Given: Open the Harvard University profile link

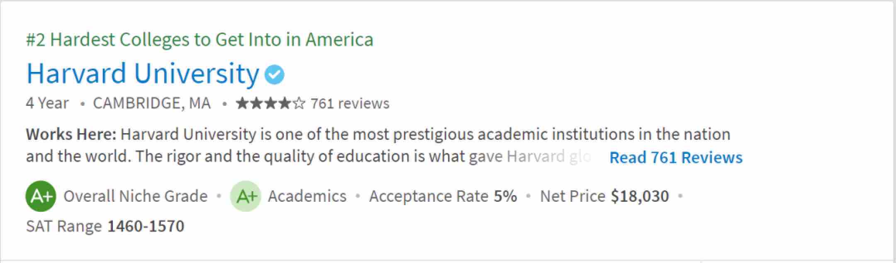Looking at the screenshot, I should [x=143, y=74].
